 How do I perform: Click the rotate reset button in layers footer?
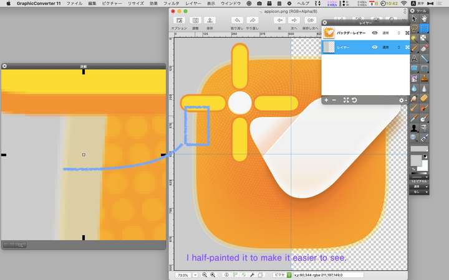[354, 100]
